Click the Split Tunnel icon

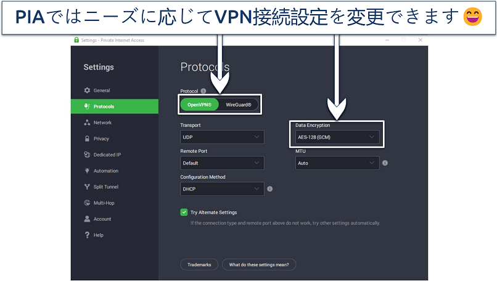point(87,187)
